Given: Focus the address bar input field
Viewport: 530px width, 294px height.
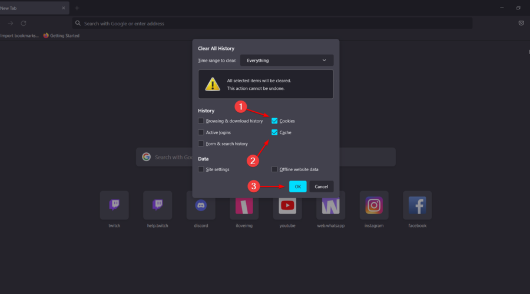Looking at the screenshot, I should (272, 24).
